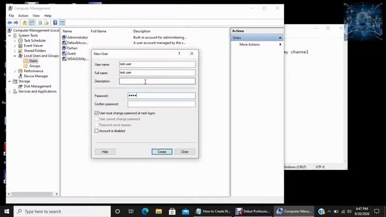Viewport: 386px width, 217px height.
Task: Open Microsoft Edge from the taskbar
Action: pos(145,212)
